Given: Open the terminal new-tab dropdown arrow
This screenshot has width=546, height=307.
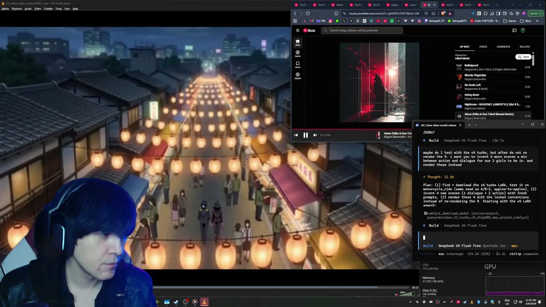Looking at the screenshot, I should (x=476, y=125).
